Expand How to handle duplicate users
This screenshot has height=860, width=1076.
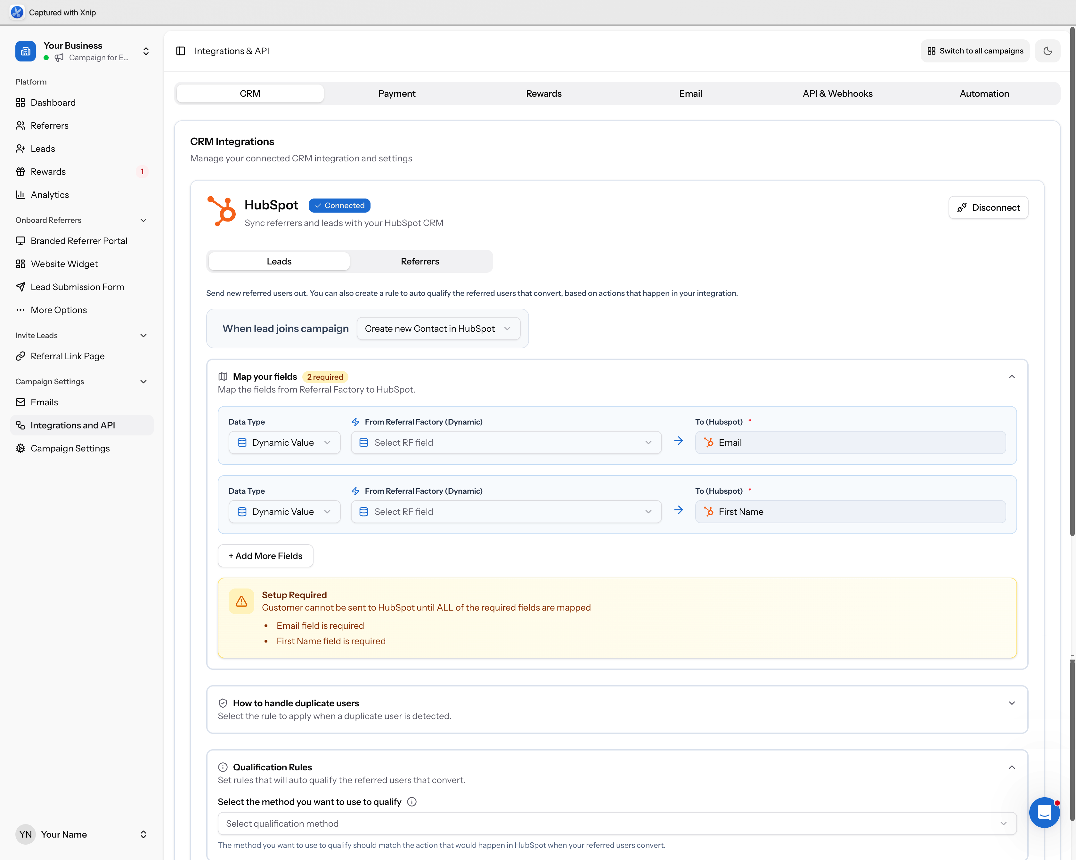coord(1012,703)
